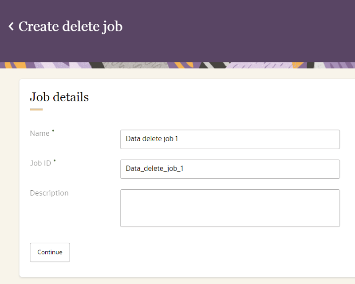Image resolution: width=355 pixels, height=284 pixels.
Task: Click the Job ID field label
Action: [40, 163]
